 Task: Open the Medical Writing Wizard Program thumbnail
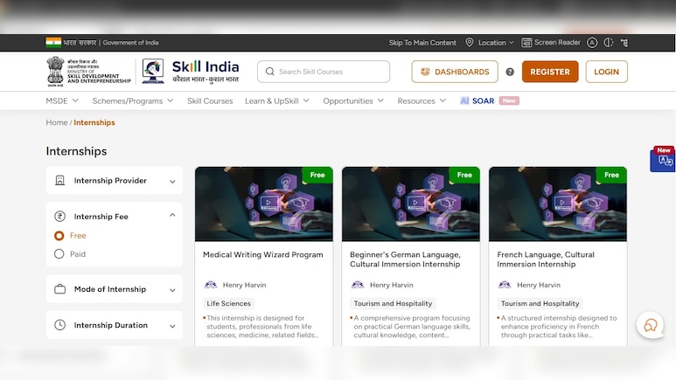(264, 204)
